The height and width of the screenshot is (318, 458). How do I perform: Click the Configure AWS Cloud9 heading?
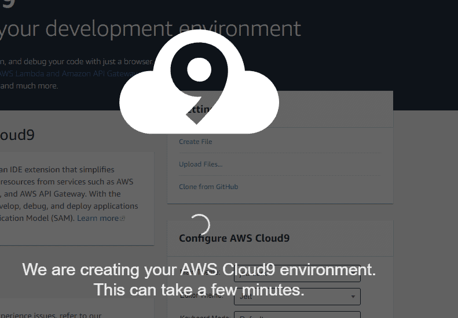[x=235, y=238]
